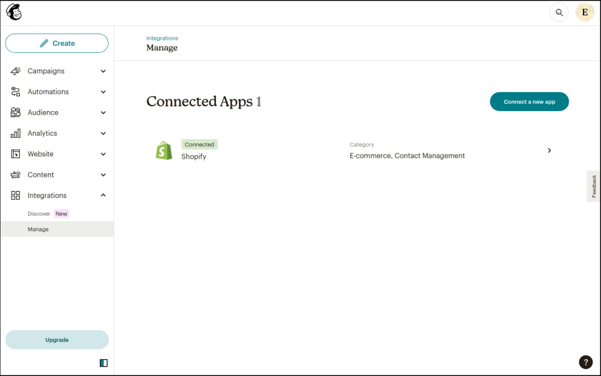Open the Integrations menu item
The width and height of the screenshot is (601, 376).
(57, 195)
